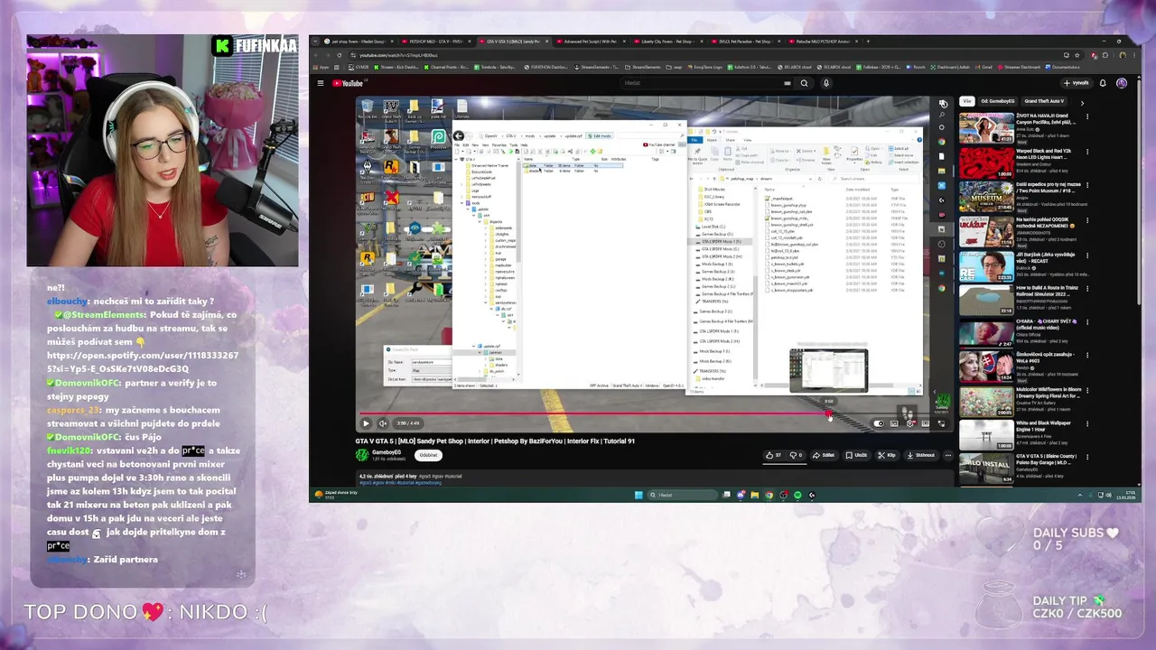The width and height of the screenshot is (1156, 650).
Task: Open YouTube notifications bell
Action: (x=1103, y=83)
